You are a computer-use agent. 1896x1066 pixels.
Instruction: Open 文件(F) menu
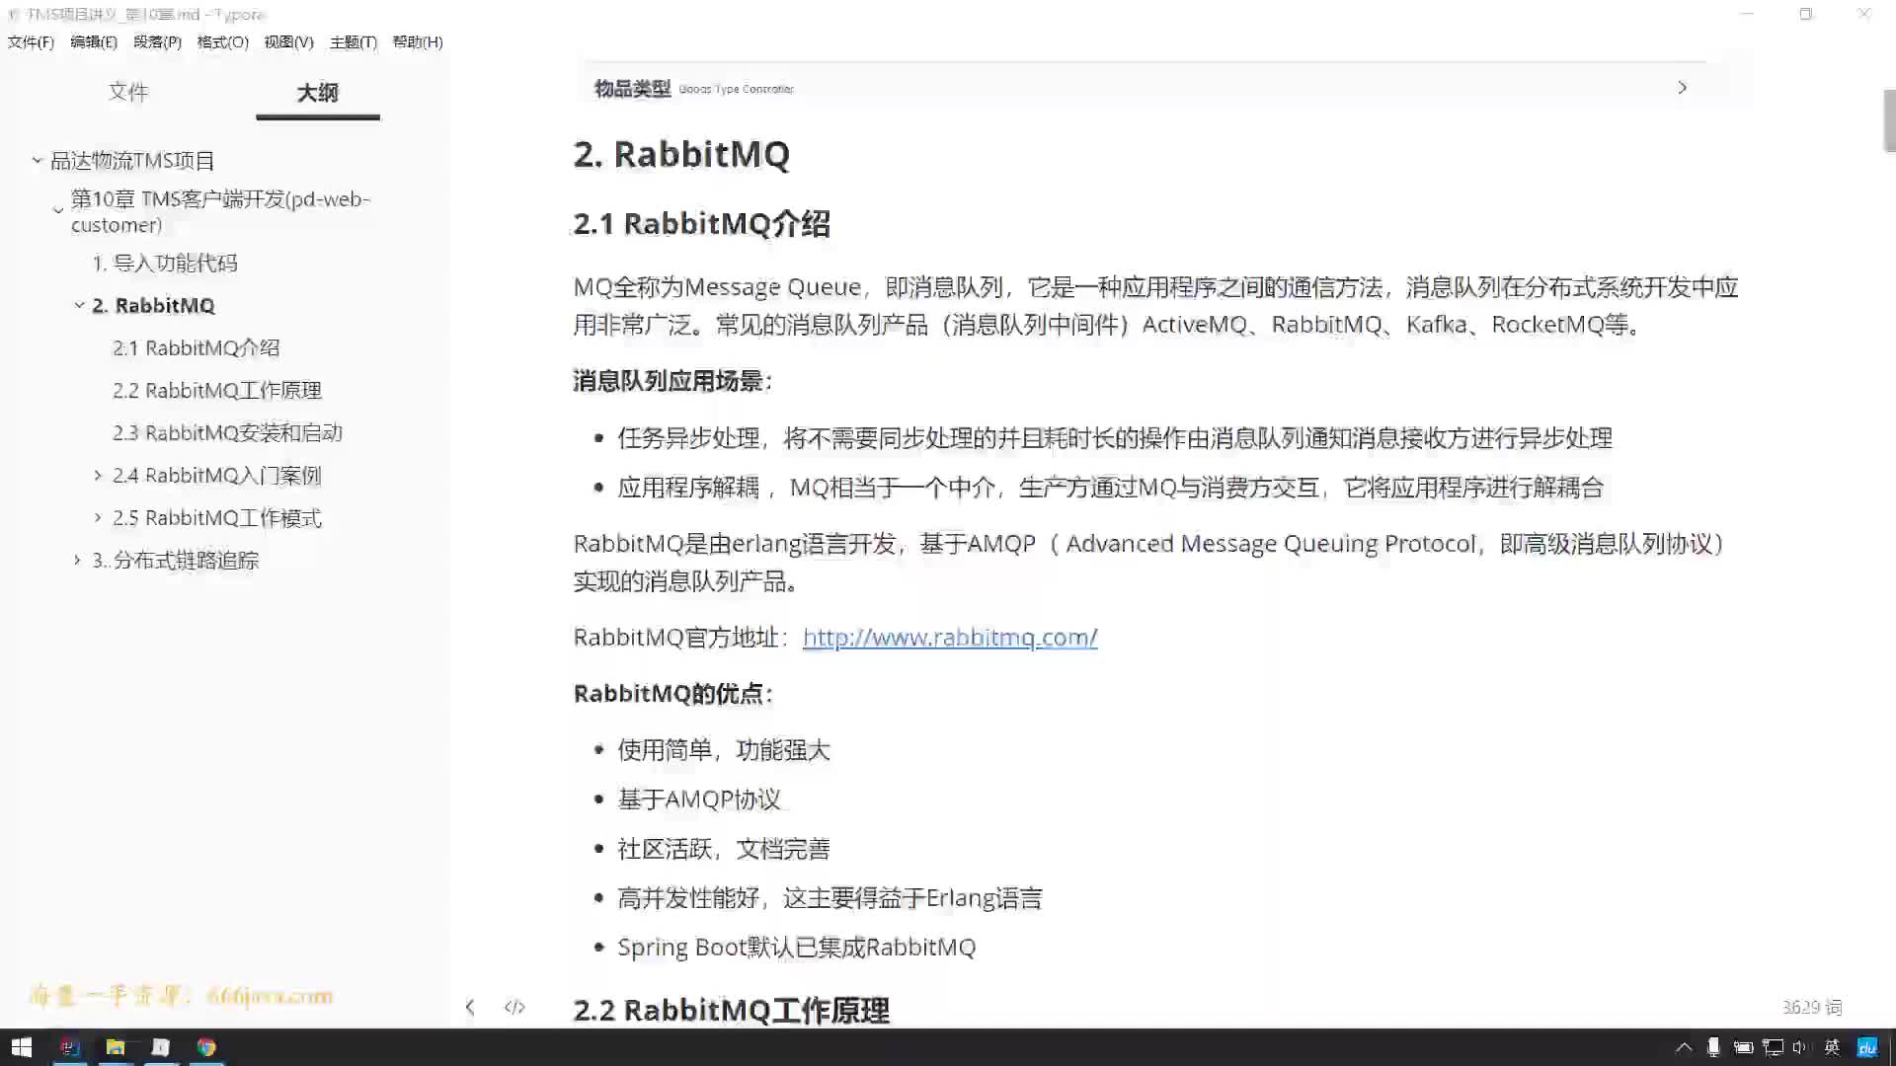click(x=31, y=42)
